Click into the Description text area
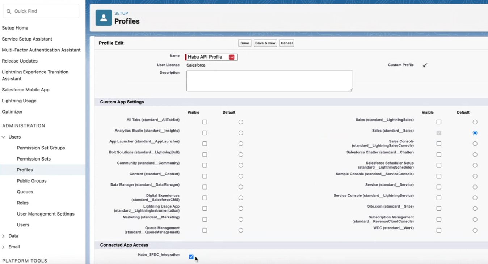This screenshot has width=488, height=264. [269, 81]
